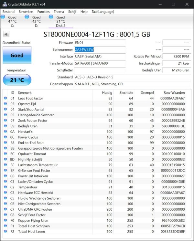Select the Bedrijfs Uren attribute row text
Image resolution: width=194 pixels, height=241 pixels.
[28, 126]
